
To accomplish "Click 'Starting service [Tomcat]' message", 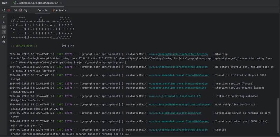I will pos(234,83).
